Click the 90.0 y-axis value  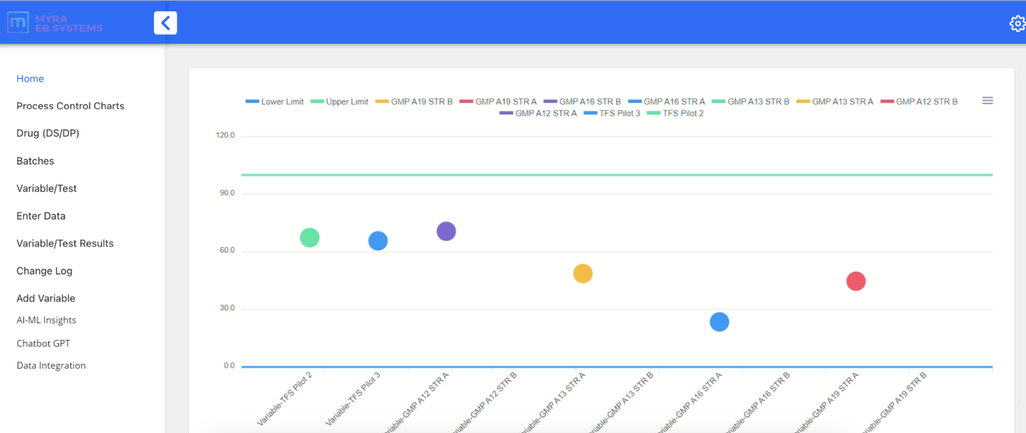tap(227, 193)
